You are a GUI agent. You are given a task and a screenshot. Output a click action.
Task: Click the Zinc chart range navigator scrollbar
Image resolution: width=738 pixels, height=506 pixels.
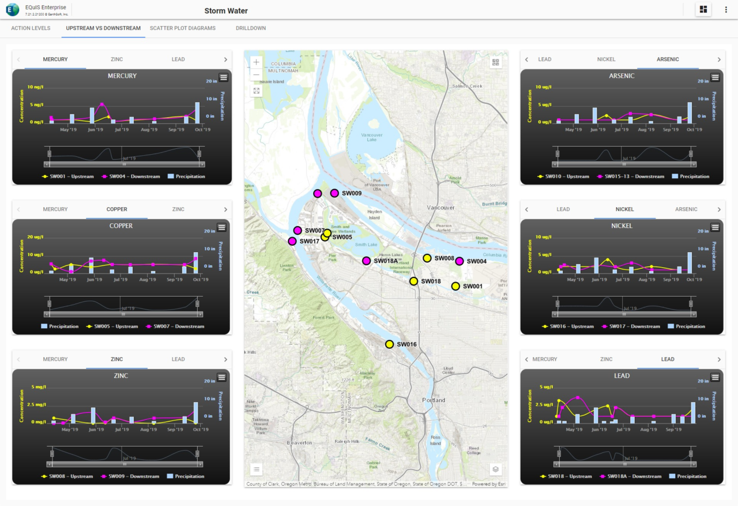point(125,464)
